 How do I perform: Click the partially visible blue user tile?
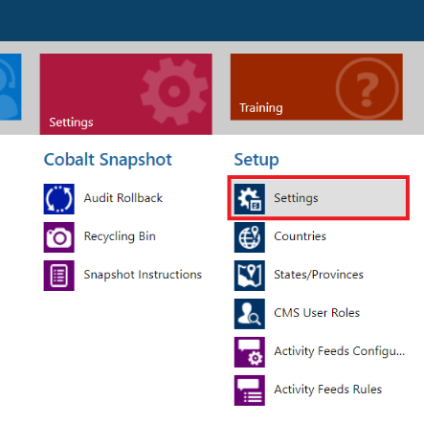(x=11, y=87)
